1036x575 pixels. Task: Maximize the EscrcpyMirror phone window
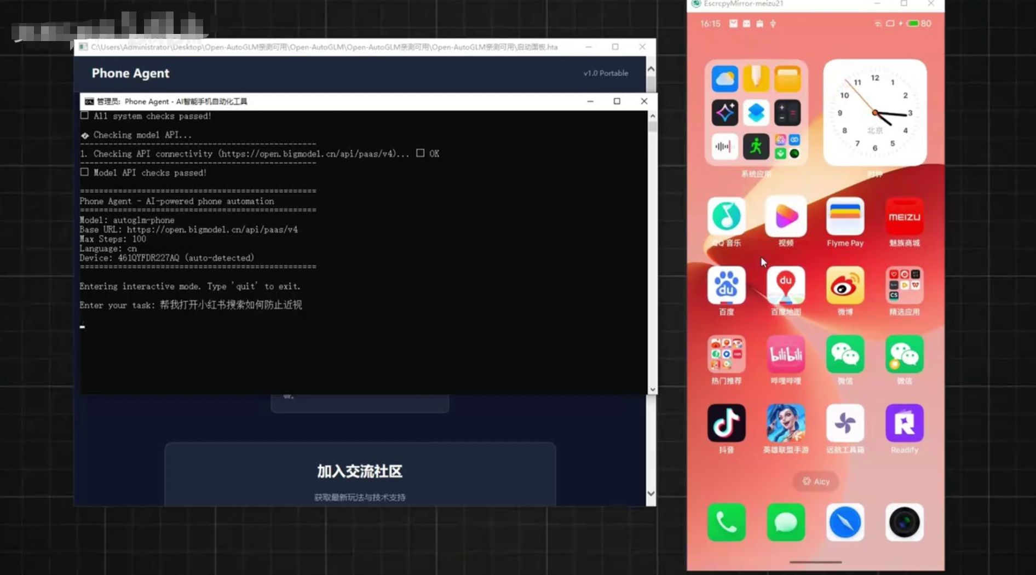[x=904, y=3]
